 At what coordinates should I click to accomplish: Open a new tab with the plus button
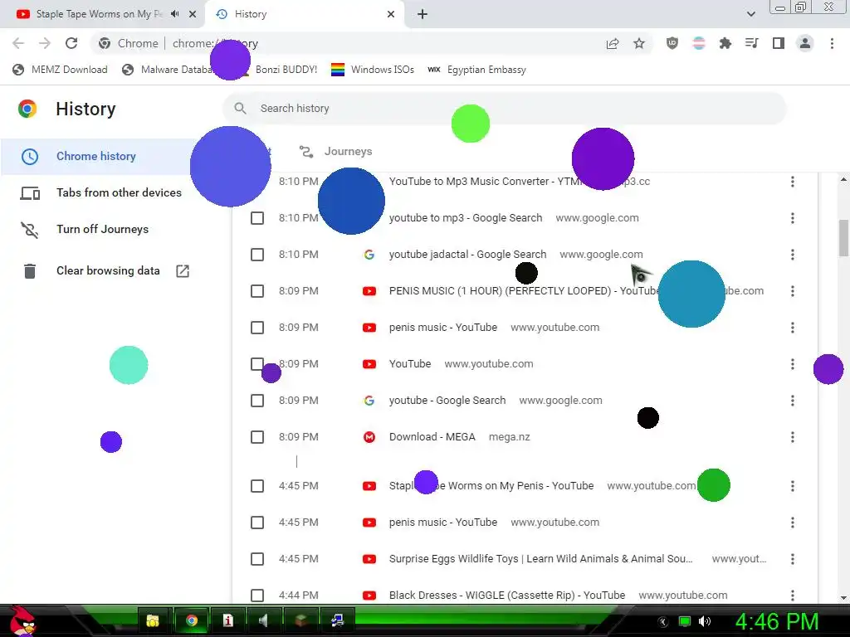(x=423, y=14)
